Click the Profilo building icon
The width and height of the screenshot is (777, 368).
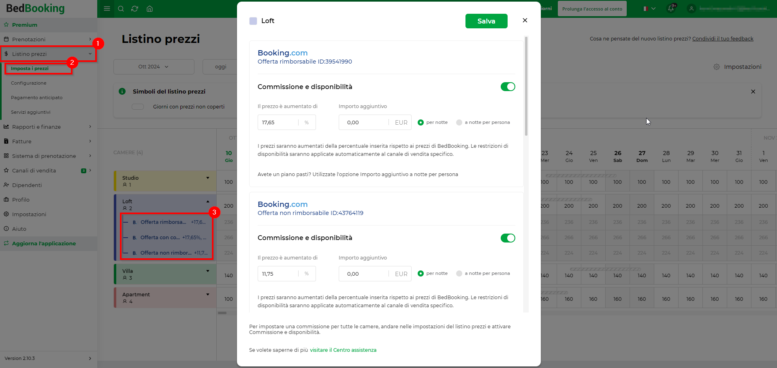click(6, 200)
